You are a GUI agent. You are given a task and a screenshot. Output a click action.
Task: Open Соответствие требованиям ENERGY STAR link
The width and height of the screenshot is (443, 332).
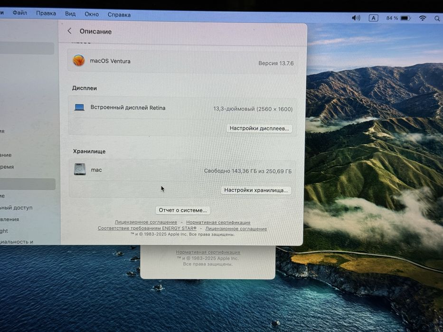click(147, 228)
